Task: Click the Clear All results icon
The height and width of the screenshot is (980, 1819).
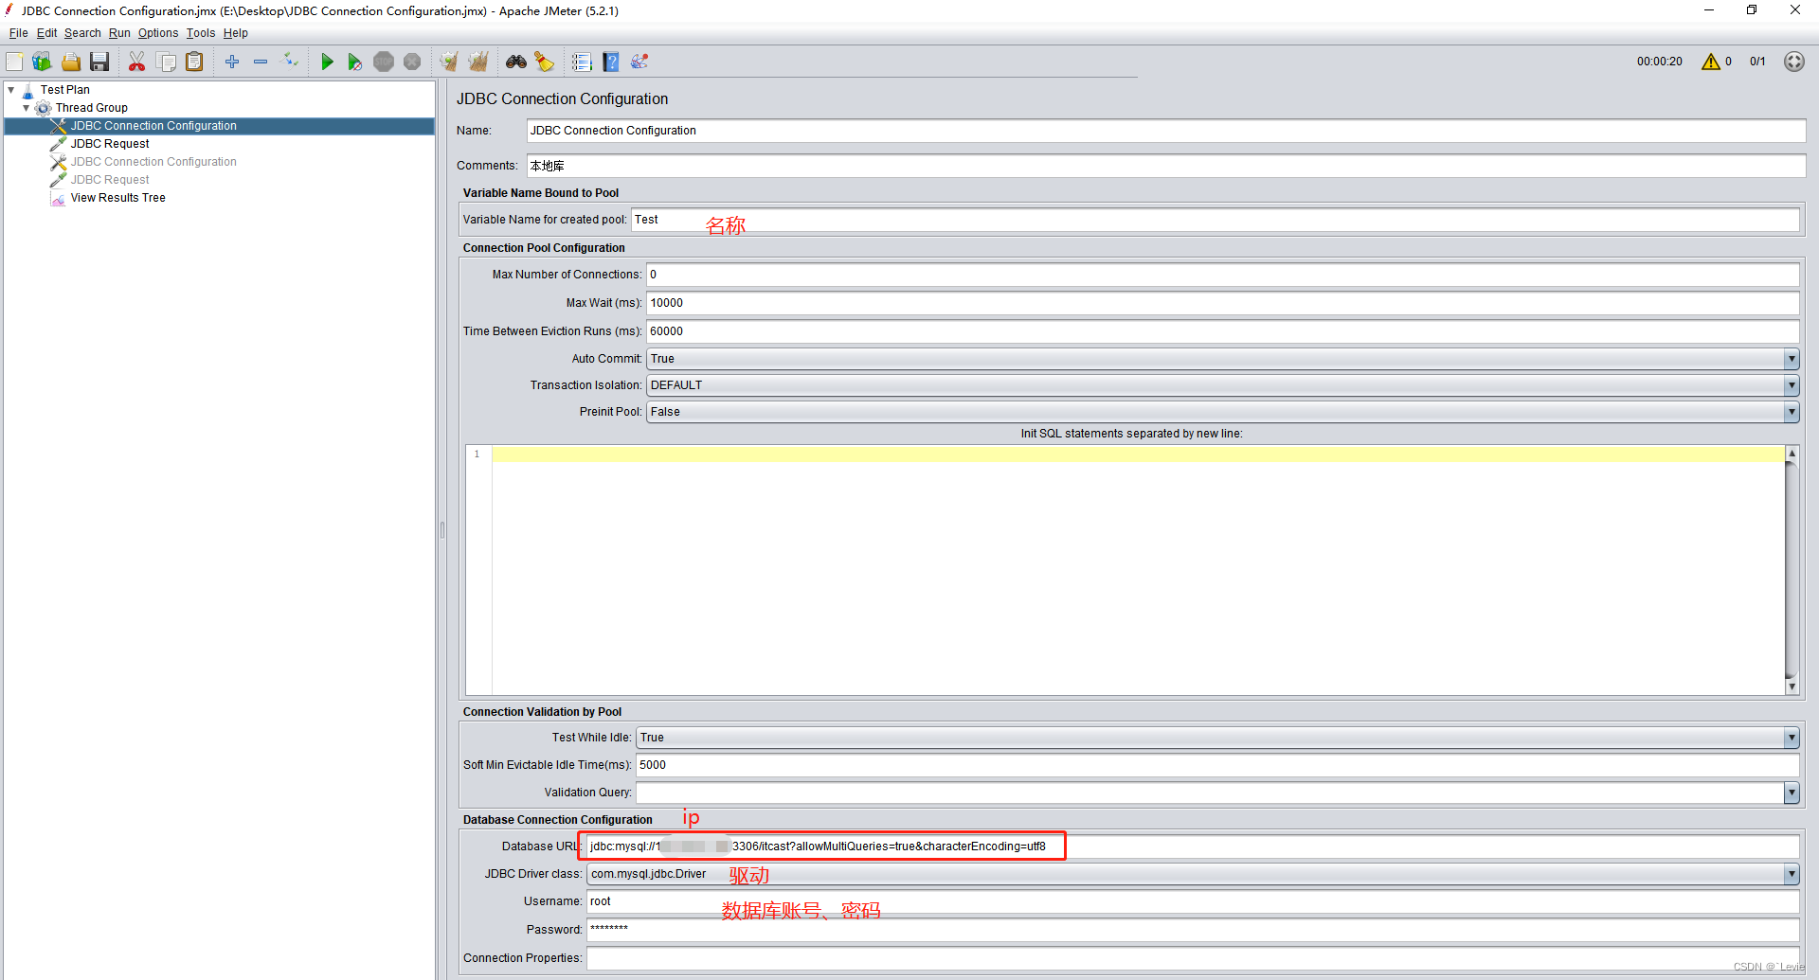Action: (478, 62)
